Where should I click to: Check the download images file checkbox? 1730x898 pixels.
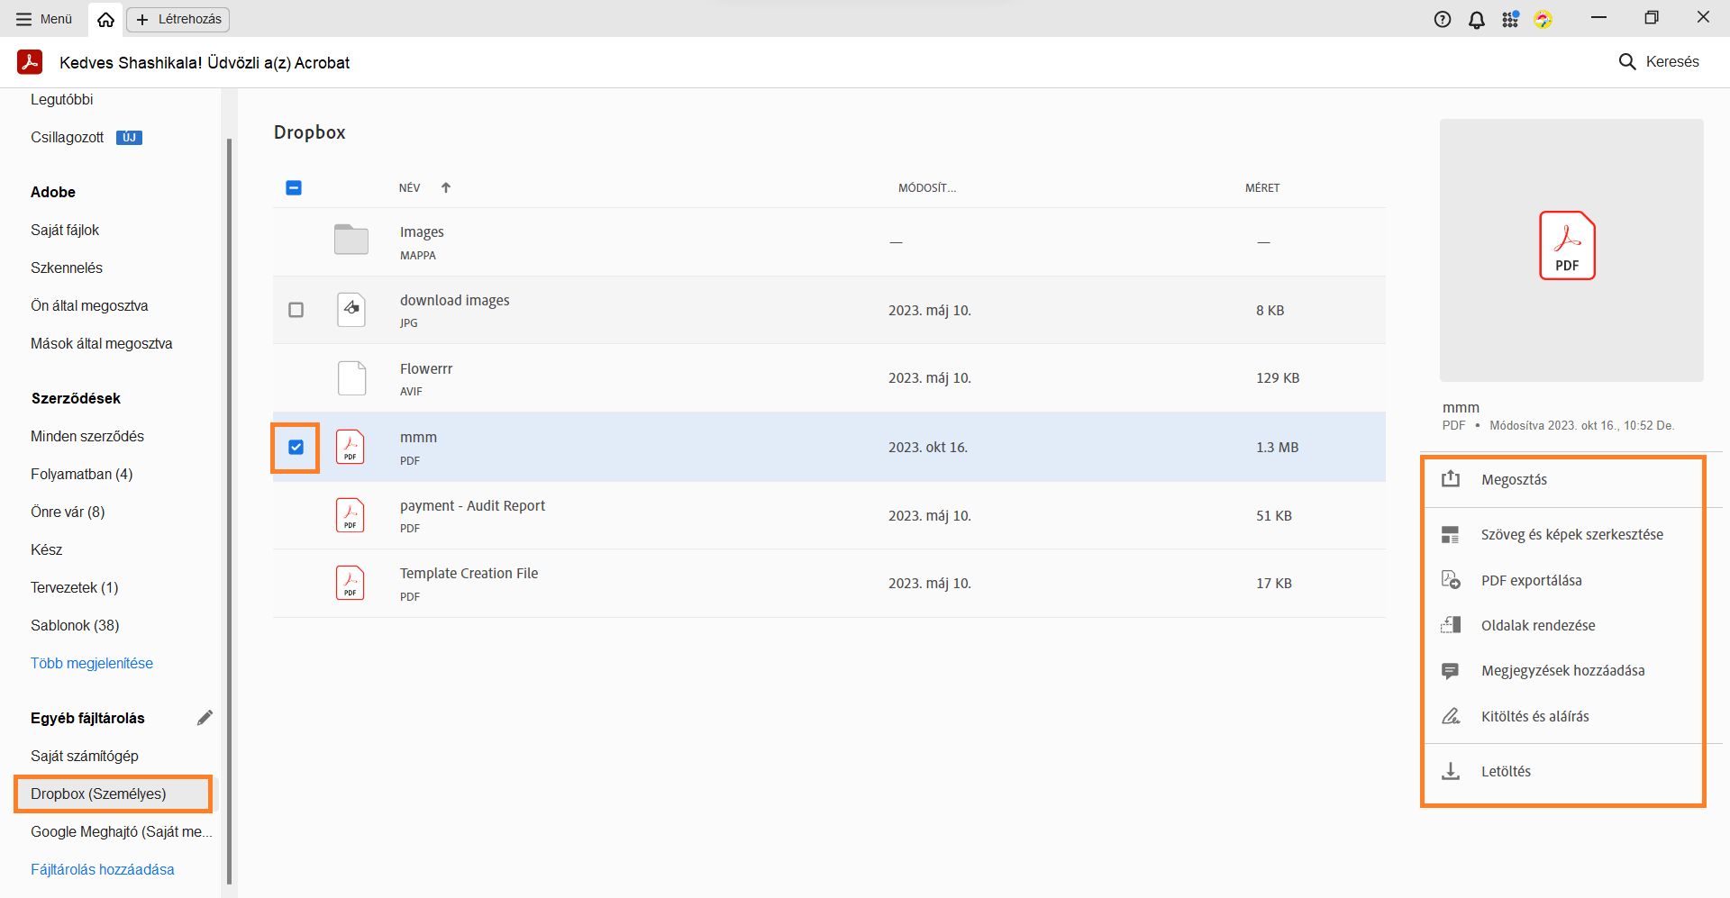296,310
